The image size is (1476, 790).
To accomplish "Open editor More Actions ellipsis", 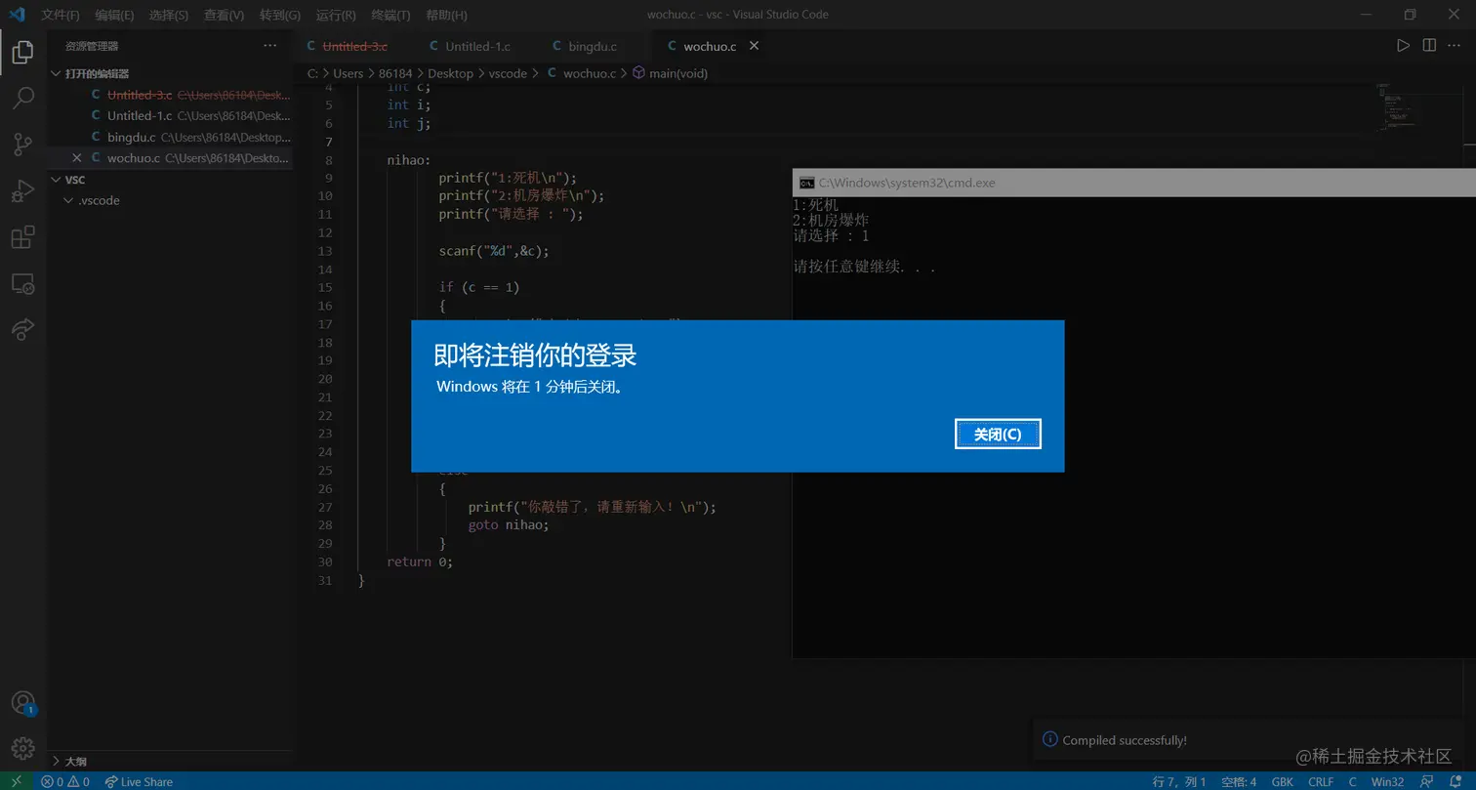I will 1455,46.
